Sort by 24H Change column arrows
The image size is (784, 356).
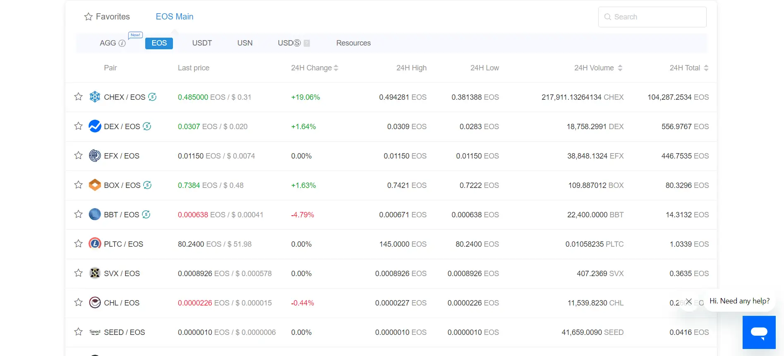(336, 68)
